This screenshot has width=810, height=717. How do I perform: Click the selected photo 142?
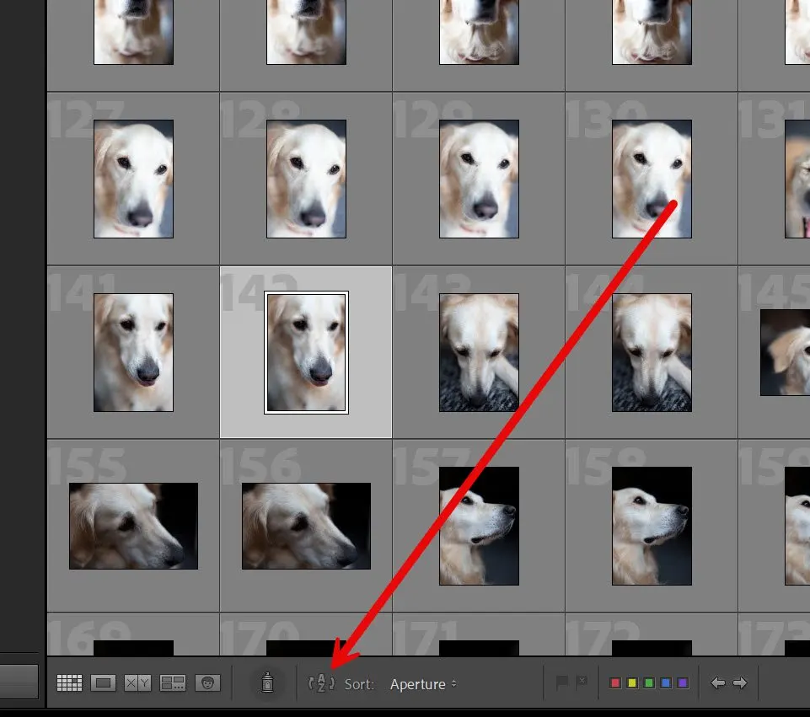tap(305, 352)
